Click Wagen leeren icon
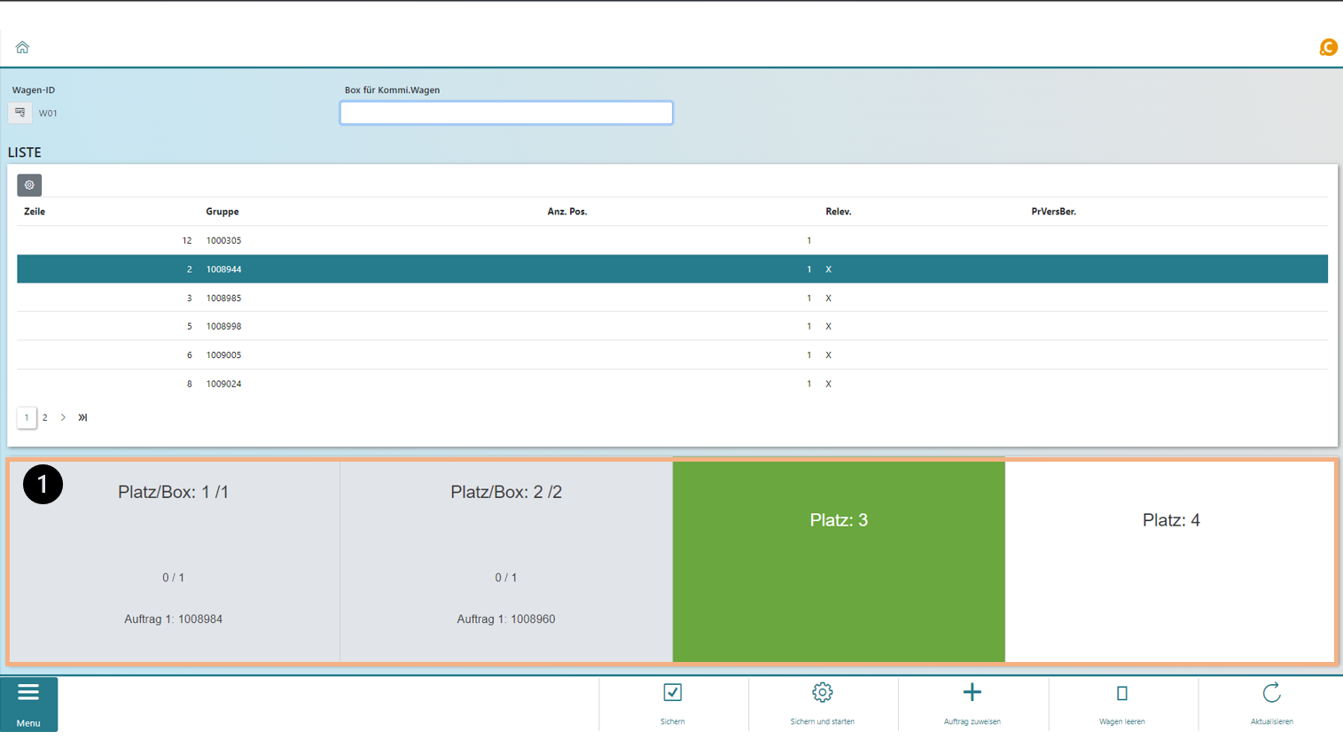The image size is (1343, 755). (x=1121, y=693)
